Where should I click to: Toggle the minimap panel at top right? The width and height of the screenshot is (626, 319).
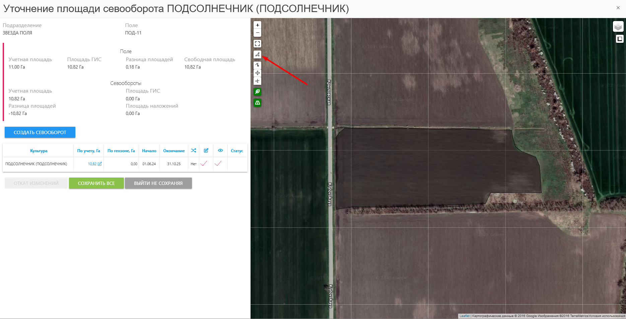(620, 39)
